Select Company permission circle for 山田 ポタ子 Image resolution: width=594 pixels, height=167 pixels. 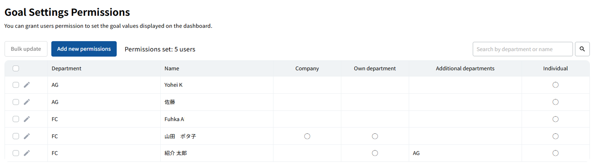point(307,136)
